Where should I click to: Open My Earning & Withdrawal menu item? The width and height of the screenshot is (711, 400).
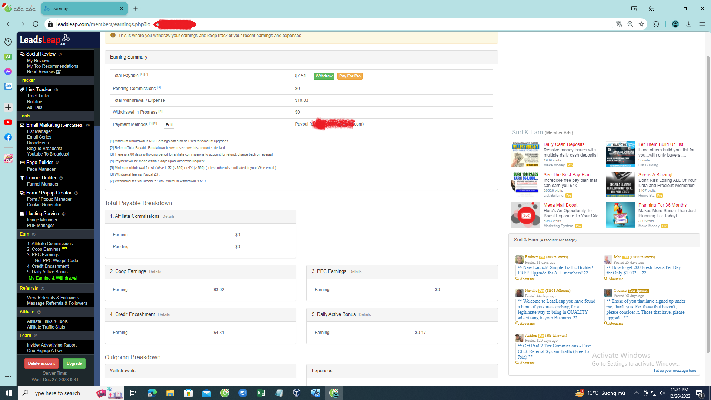click(53, 278)
